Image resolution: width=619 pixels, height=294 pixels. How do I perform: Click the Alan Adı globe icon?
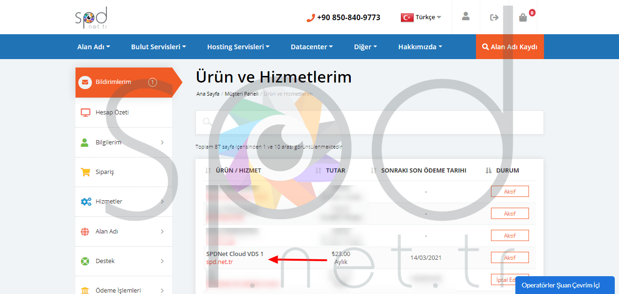85,231
